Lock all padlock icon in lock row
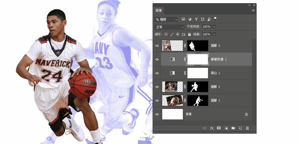Screen dimensions: 300x144 pyautogui.click(x=189, y=34)
